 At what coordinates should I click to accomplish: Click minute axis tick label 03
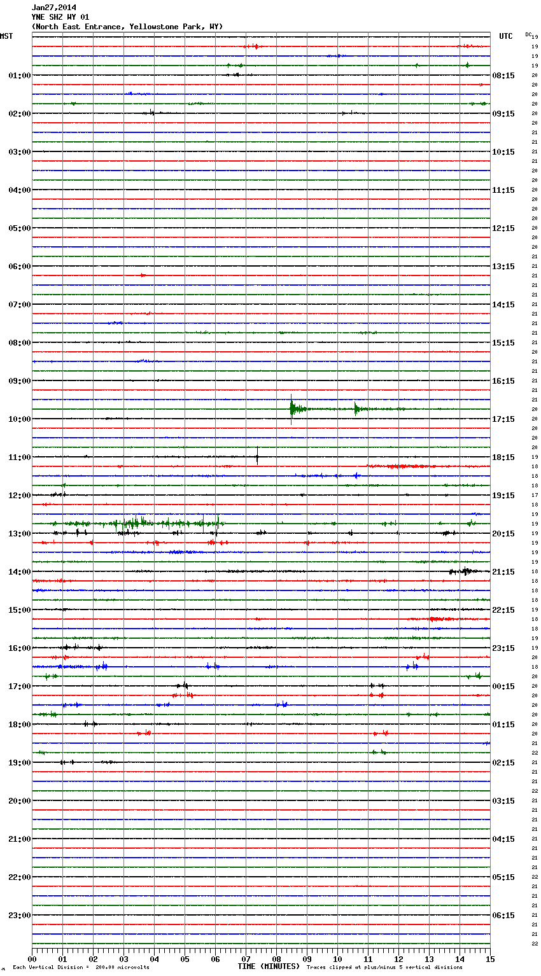tap(123, 959)
